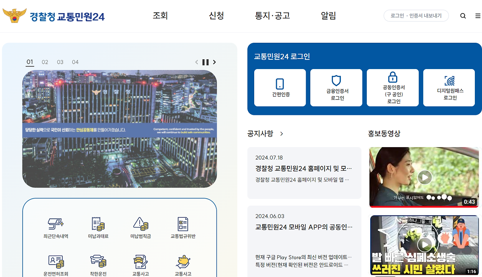
Task: Play the 1:16 심폐소생술 video
Action: 425,245
